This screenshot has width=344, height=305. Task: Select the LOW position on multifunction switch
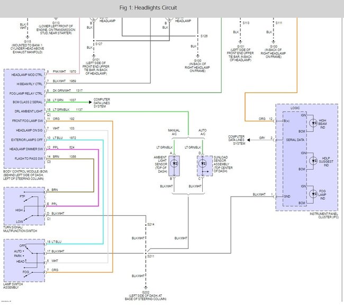point(20,221)
